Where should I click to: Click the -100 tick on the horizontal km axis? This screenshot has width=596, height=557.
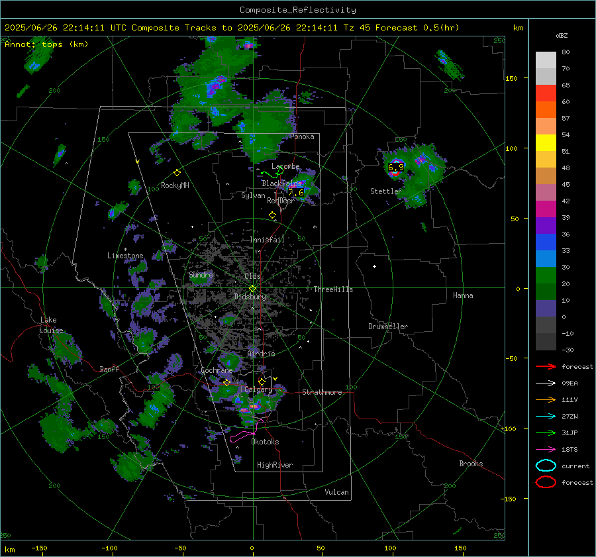tap(109, 548)
